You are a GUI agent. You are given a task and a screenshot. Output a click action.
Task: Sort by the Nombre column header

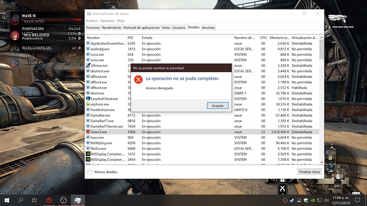[93, 38]
